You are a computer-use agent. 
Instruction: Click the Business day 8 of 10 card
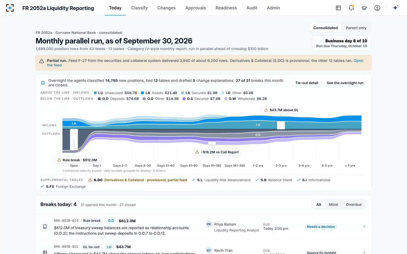342,43
